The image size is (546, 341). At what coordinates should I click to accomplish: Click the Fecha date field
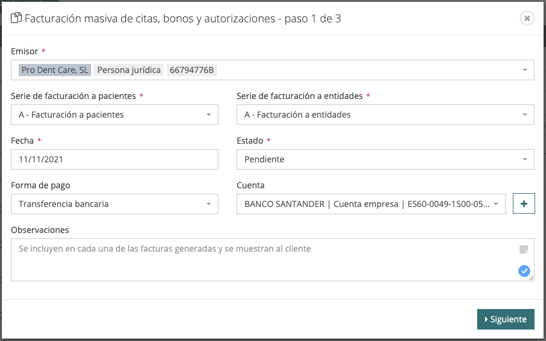(115, 159)
